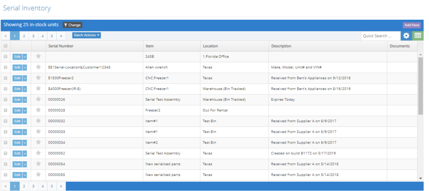429x191 pixels.
Task: Expand Edit dropdown arrow for 00000026 row
Action: pos(25,99)
